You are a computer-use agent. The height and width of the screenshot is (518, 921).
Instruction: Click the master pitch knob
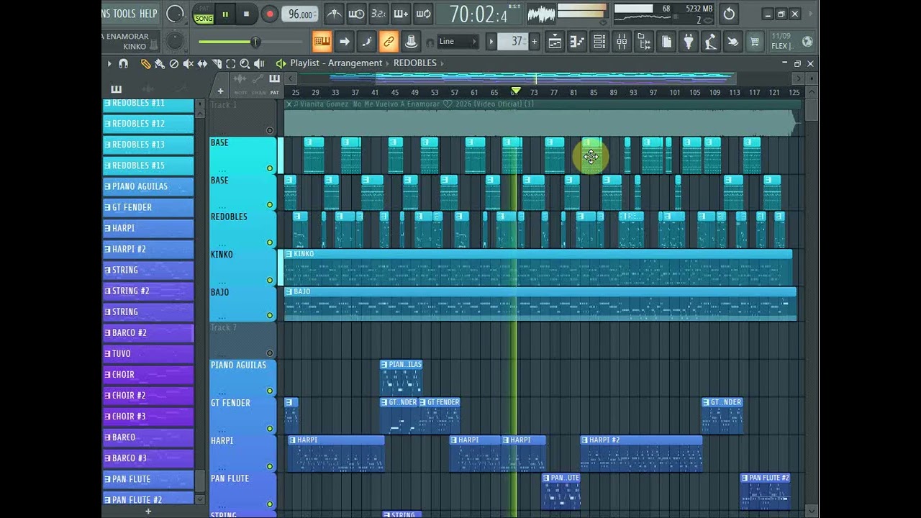(175, 41)
